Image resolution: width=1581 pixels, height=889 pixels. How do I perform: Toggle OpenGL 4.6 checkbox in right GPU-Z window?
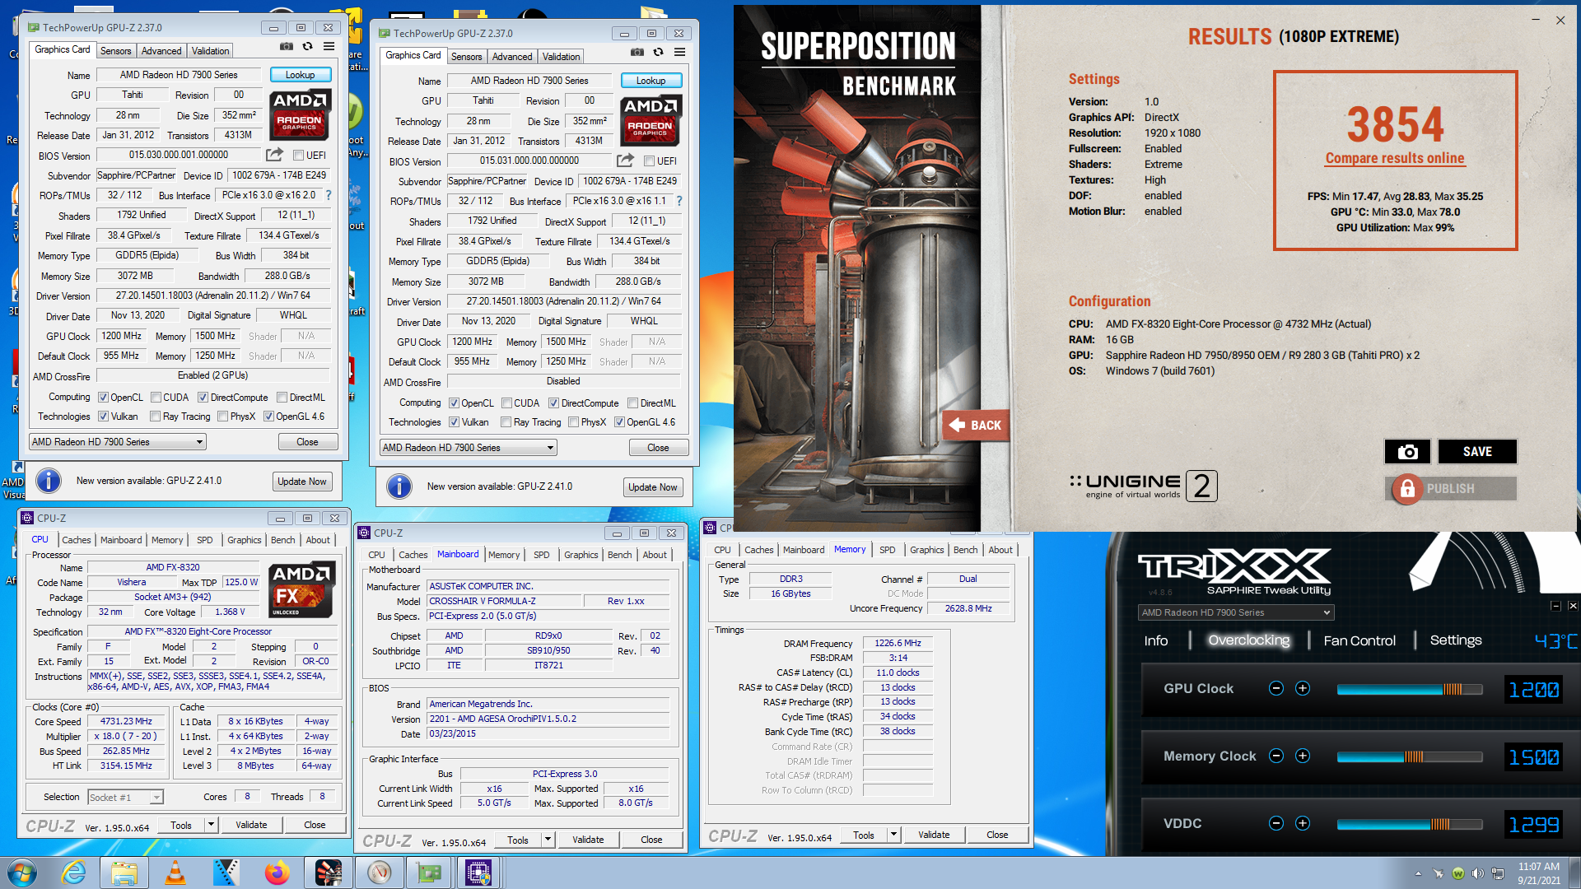coord(619,422)
